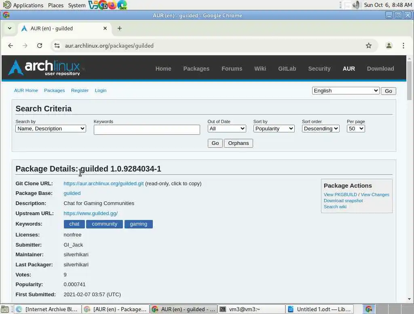Click the Chrome workspace icon at bottom right
414x314 pixels.
[x=369, y=309]
